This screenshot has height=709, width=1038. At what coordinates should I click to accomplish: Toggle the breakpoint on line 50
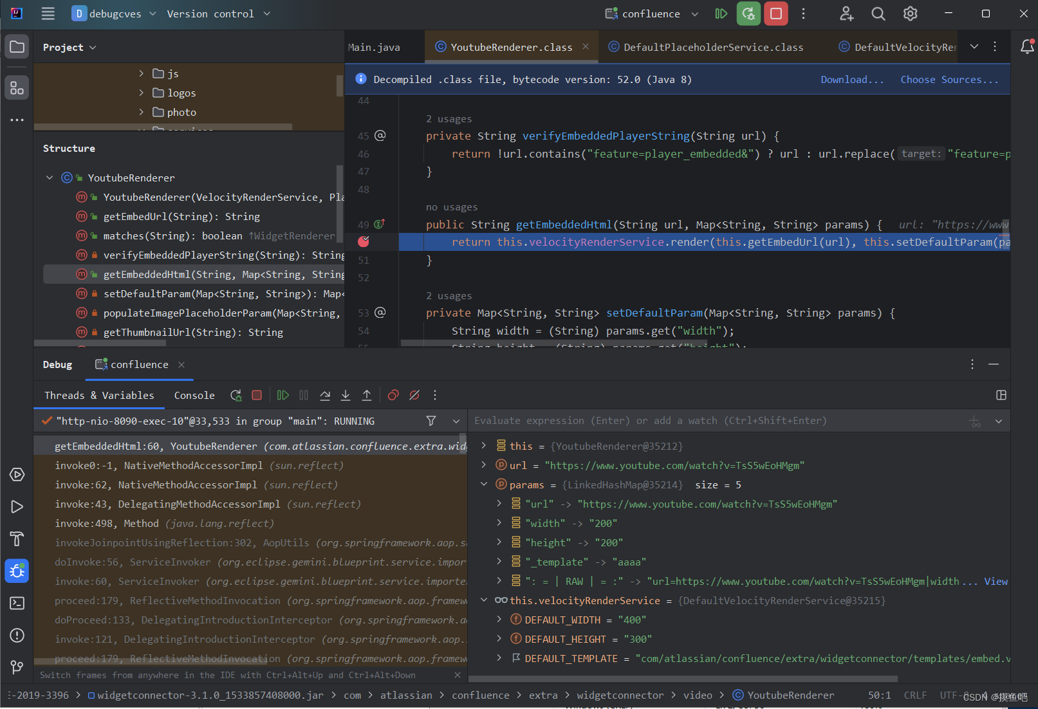pos(364,241)
